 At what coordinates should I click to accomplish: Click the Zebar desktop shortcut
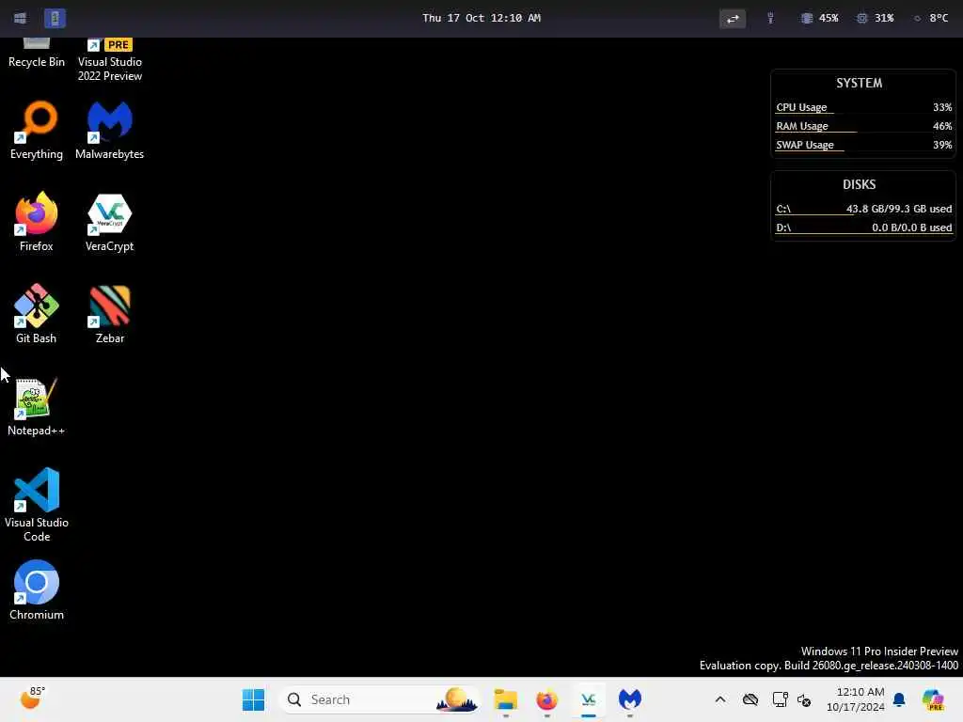(109, 314)
